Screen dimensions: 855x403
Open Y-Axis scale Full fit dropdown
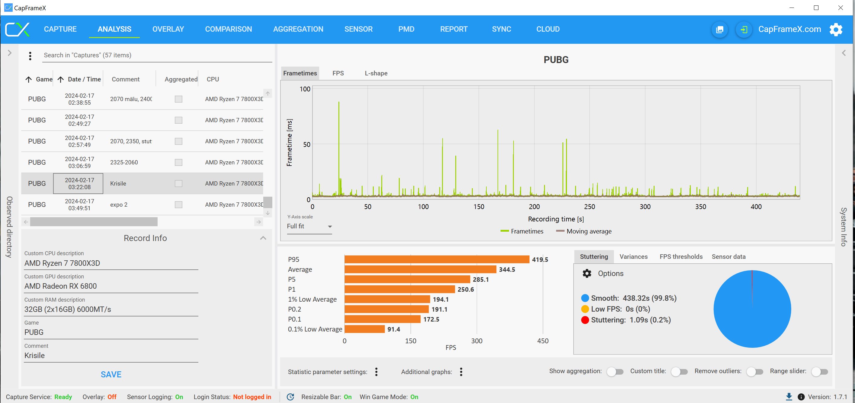pos(309,226)
